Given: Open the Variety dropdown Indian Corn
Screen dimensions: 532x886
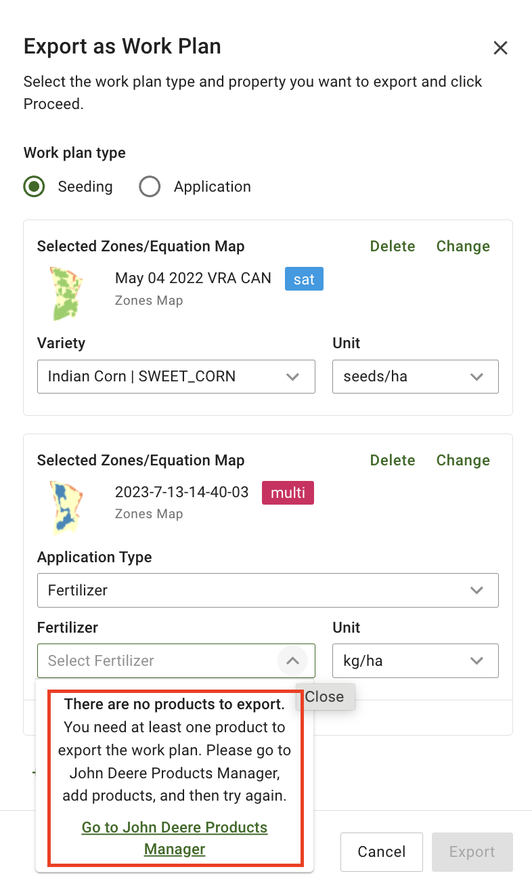Looking at the screenshot, I should point(176,377).
